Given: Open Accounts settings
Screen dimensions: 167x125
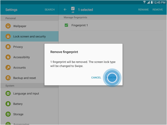Looking at the screenshot, I should (22, 67).
